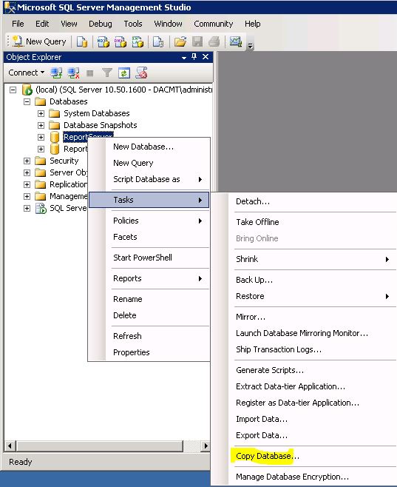This screenshot has height=487, width=397.
Task: Select Import Data... option
Action: [x=304, y=419]
